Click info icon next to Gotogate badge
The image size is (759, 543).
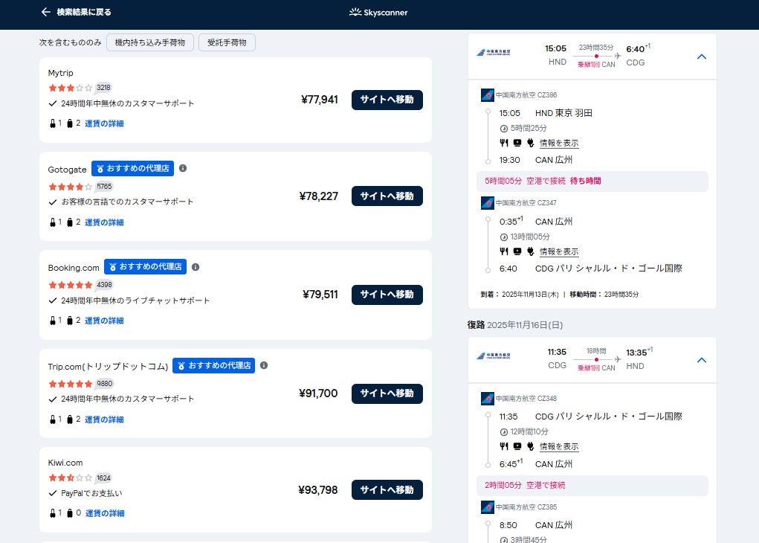(x=183, y=168)
